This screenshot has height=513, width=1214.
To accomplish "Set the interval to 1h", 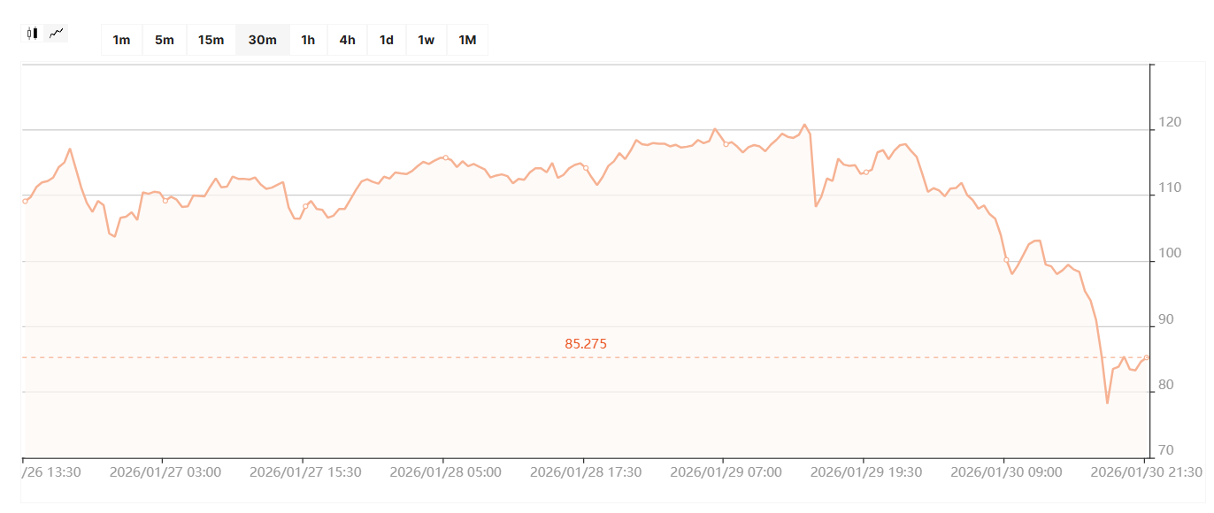I will point(308,40).
